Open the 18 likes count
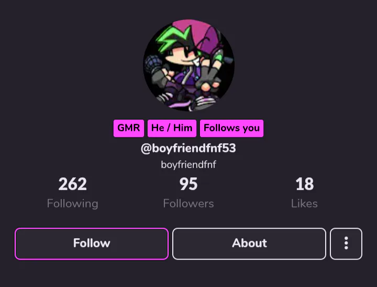Viewport: 377px width, 287px height. click(304, 184)
